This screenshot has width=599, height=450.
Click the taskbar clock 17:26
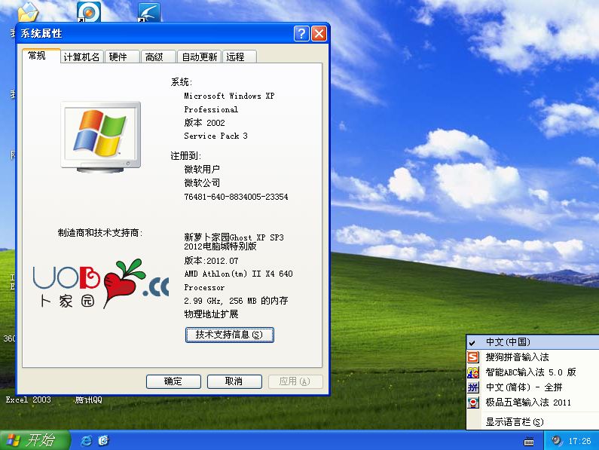click(579, 441)
